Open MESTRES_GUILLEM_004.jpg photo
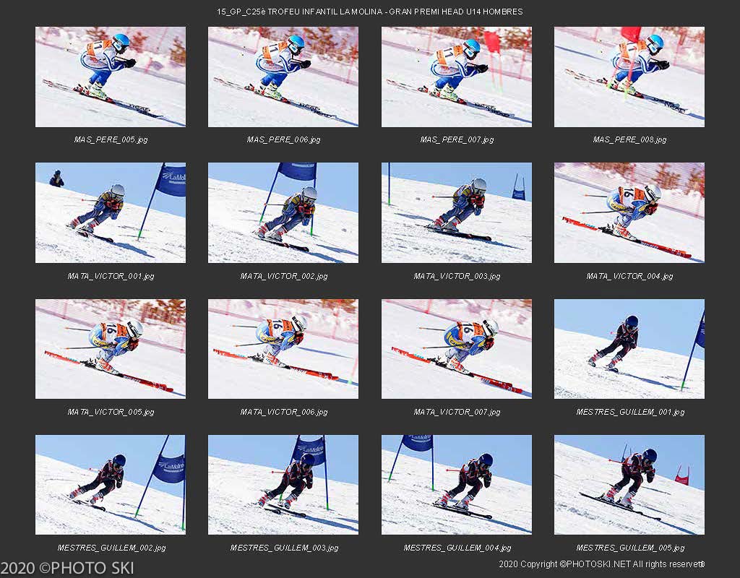 coord(457,485)
